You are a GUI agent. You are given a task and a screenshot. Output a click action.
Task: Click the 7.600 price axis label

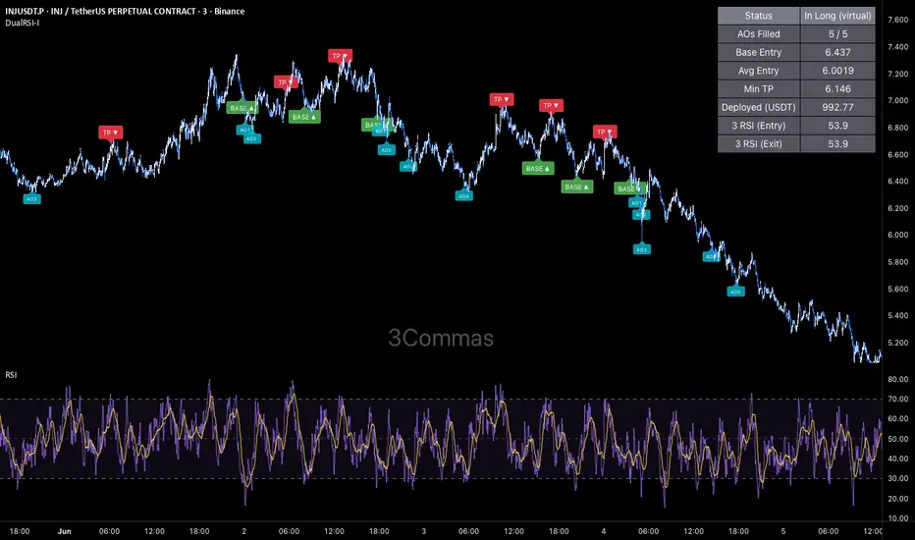tap(897, 20)
